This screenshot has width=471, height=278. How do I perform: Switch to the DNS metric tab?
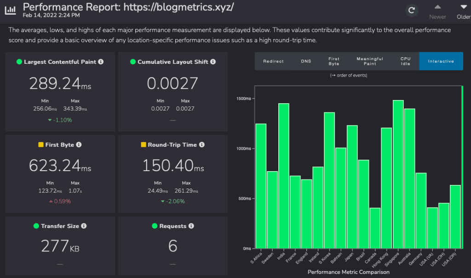click(306, 61)
